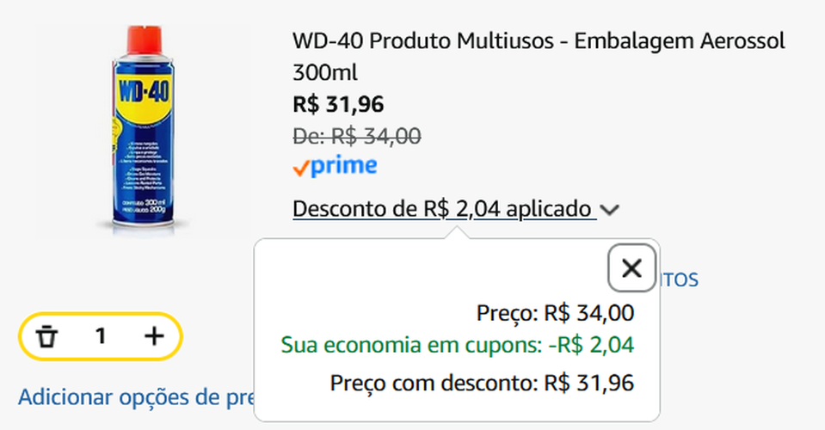This screenshot has width=825, height=430.
Task: Click the bold current price R$ 31,96
Action: tap(338, 104)
